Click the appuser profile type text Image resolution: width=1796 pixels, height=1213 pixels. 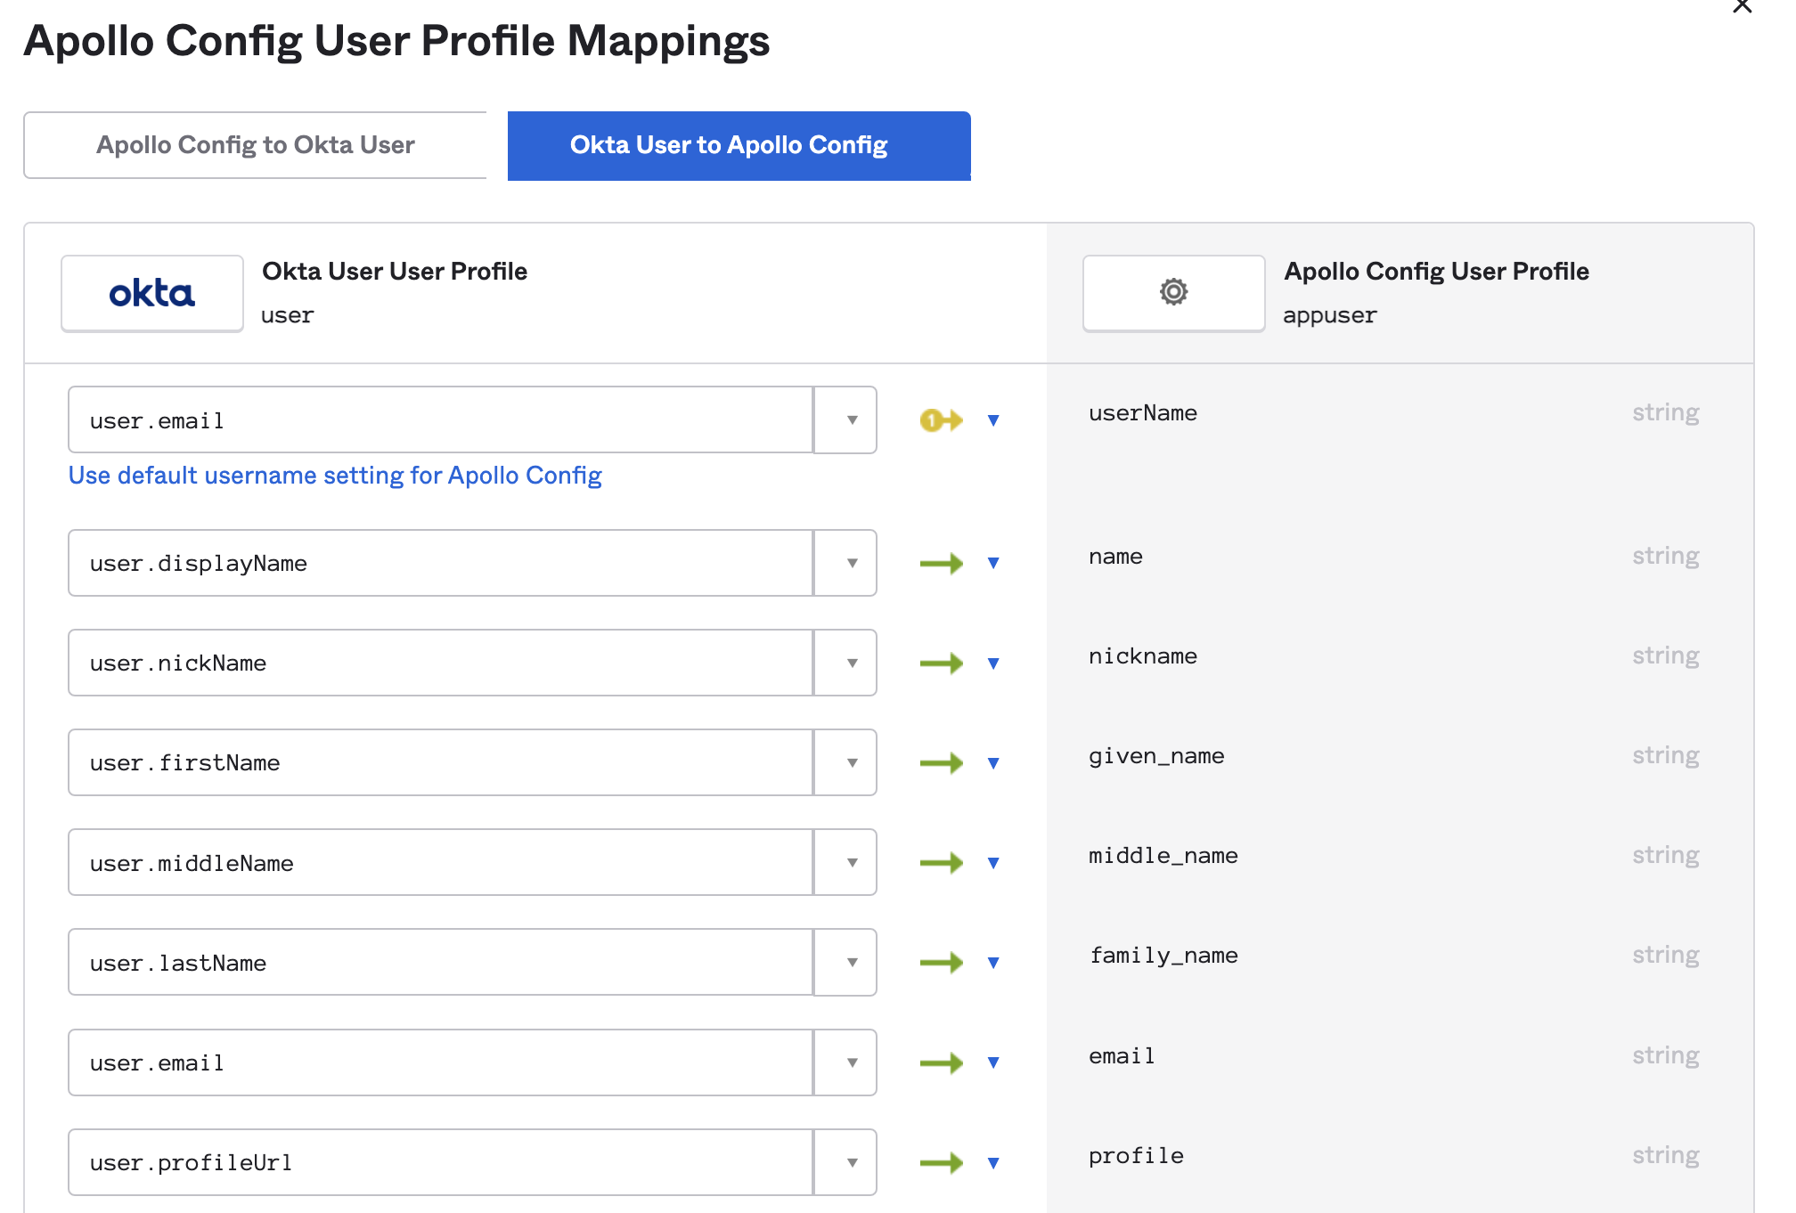[1330, 316]
